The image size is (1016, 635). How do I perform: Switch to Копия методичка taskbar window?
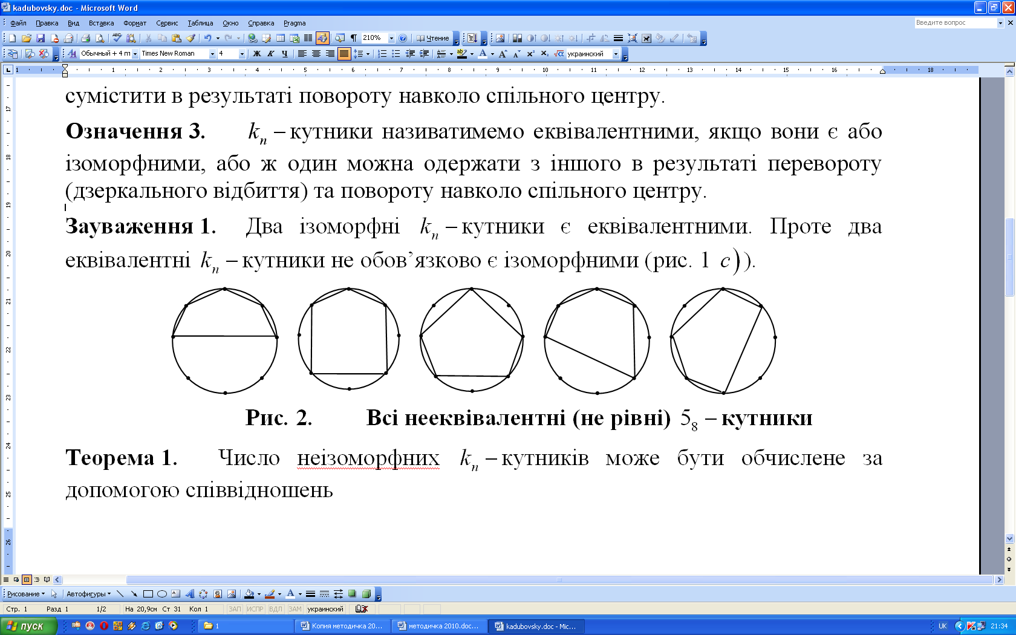[342, 626]
